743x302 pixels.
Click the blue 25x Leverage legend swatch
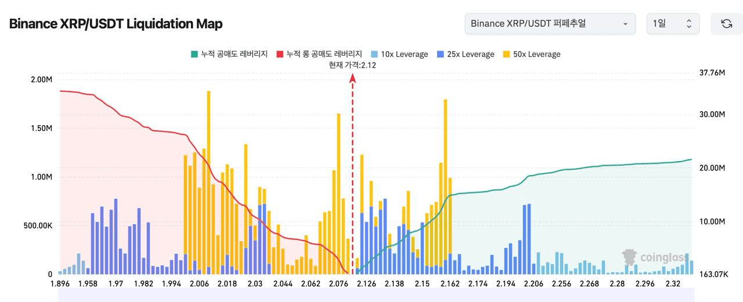tap(440, 54)
